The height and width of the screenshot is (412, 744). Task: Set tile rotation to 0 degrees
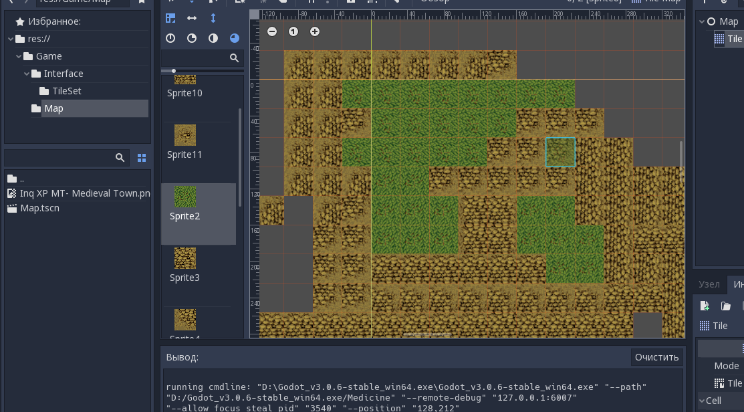(x=170, y=38)
